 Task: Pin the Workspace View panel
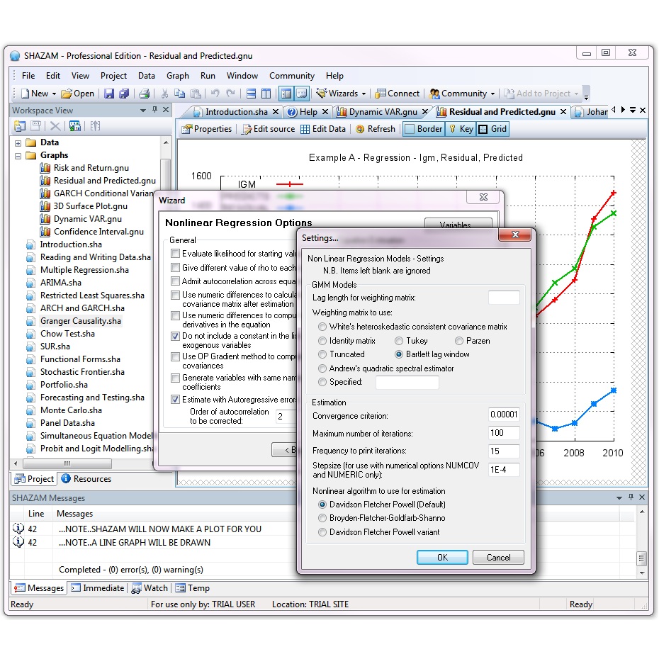point(154,110)
